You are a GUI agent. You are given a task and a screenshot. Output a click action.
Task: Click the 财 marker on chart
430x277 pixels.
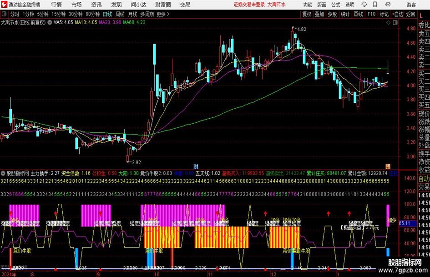196,166
